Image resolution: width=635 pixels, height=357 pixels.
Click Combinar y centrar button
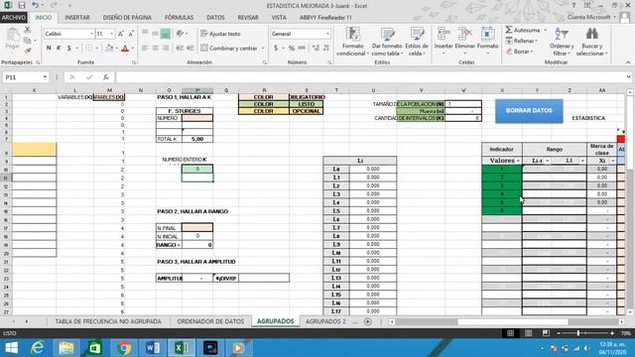click(x=229, y=49)
